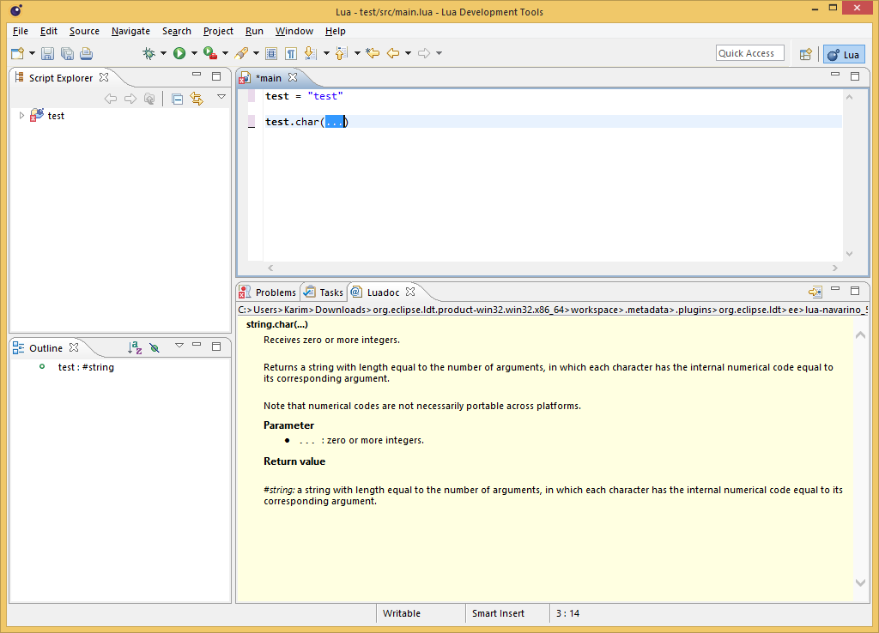Toggle Hide local functions in Outline view
The image size is (879, 633).
(x=155, y=348)
